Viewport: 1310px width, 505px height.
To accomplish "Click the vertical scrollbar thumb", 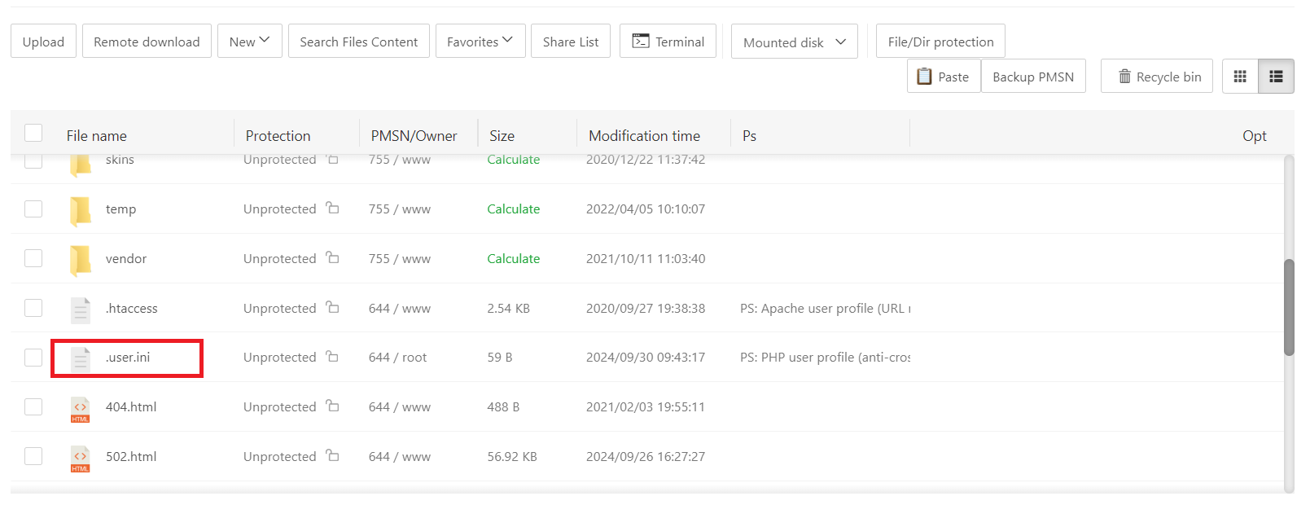I will click(1288, 308).
